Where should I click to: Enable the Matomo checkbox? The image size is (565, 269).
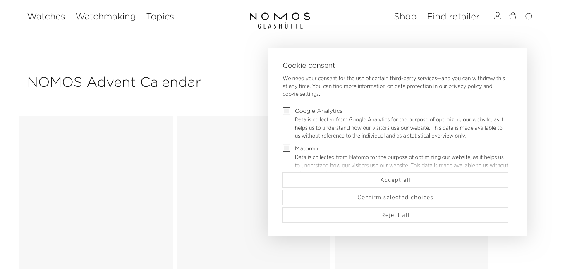click(287, 148)
